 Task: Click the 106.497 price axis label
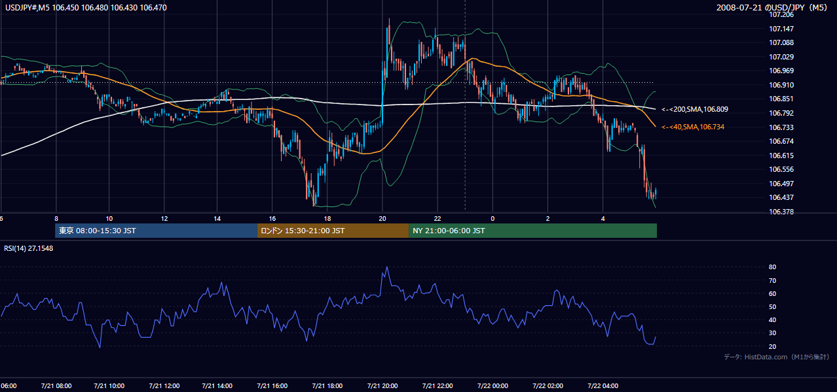click(781, 184)
